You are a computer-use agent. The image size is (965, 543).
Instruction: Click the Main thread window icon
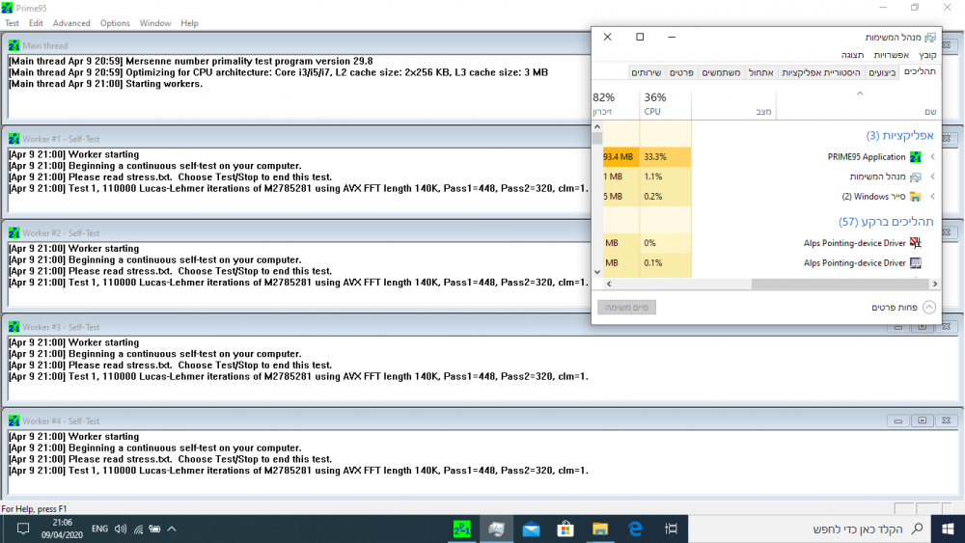(x=14, y=45)
